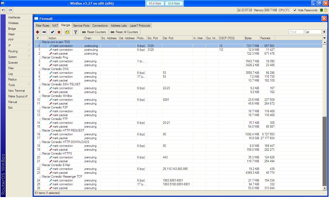Expand the System submenu arrow
Screen dimensions: 329x205
coord(29,57)
